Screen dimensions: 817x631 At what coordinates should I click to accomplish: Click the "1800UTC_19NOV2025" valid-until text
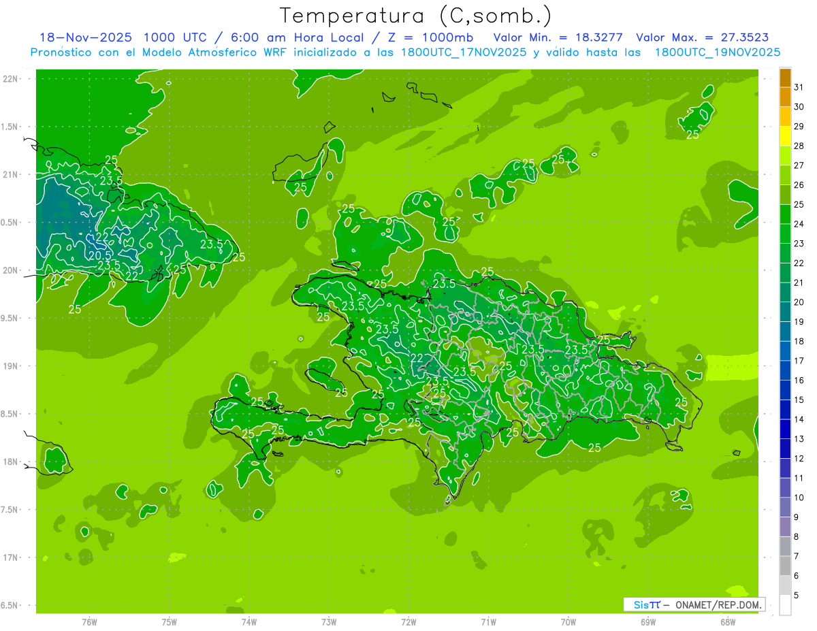click(717, 52)
